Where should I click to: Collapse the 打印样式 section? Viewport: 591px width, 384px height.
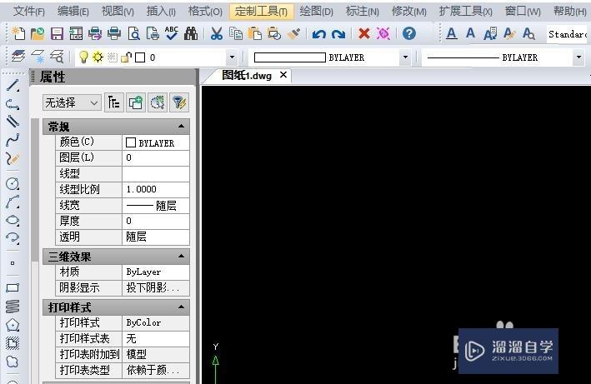pyautogui.click(x=181, y=307)
